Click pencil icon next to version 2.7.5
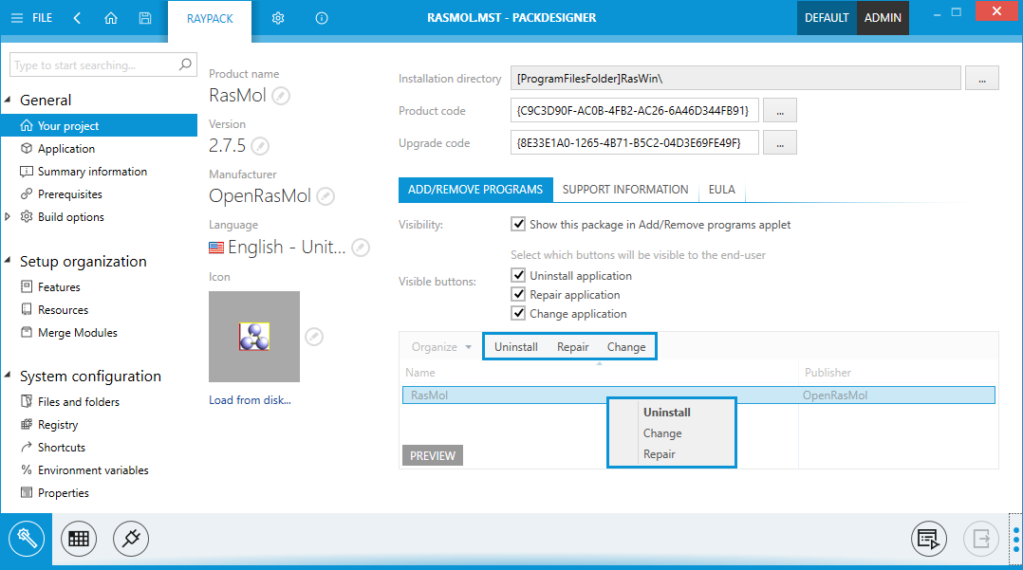1023x570 pixels. tap(260, 146)
